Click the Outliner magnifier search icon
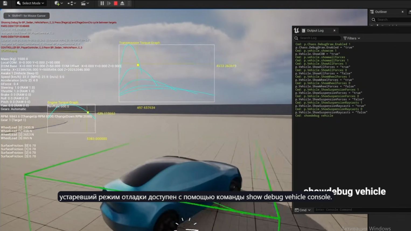Screen dimensions: 411x231 [x=374, y=20]
